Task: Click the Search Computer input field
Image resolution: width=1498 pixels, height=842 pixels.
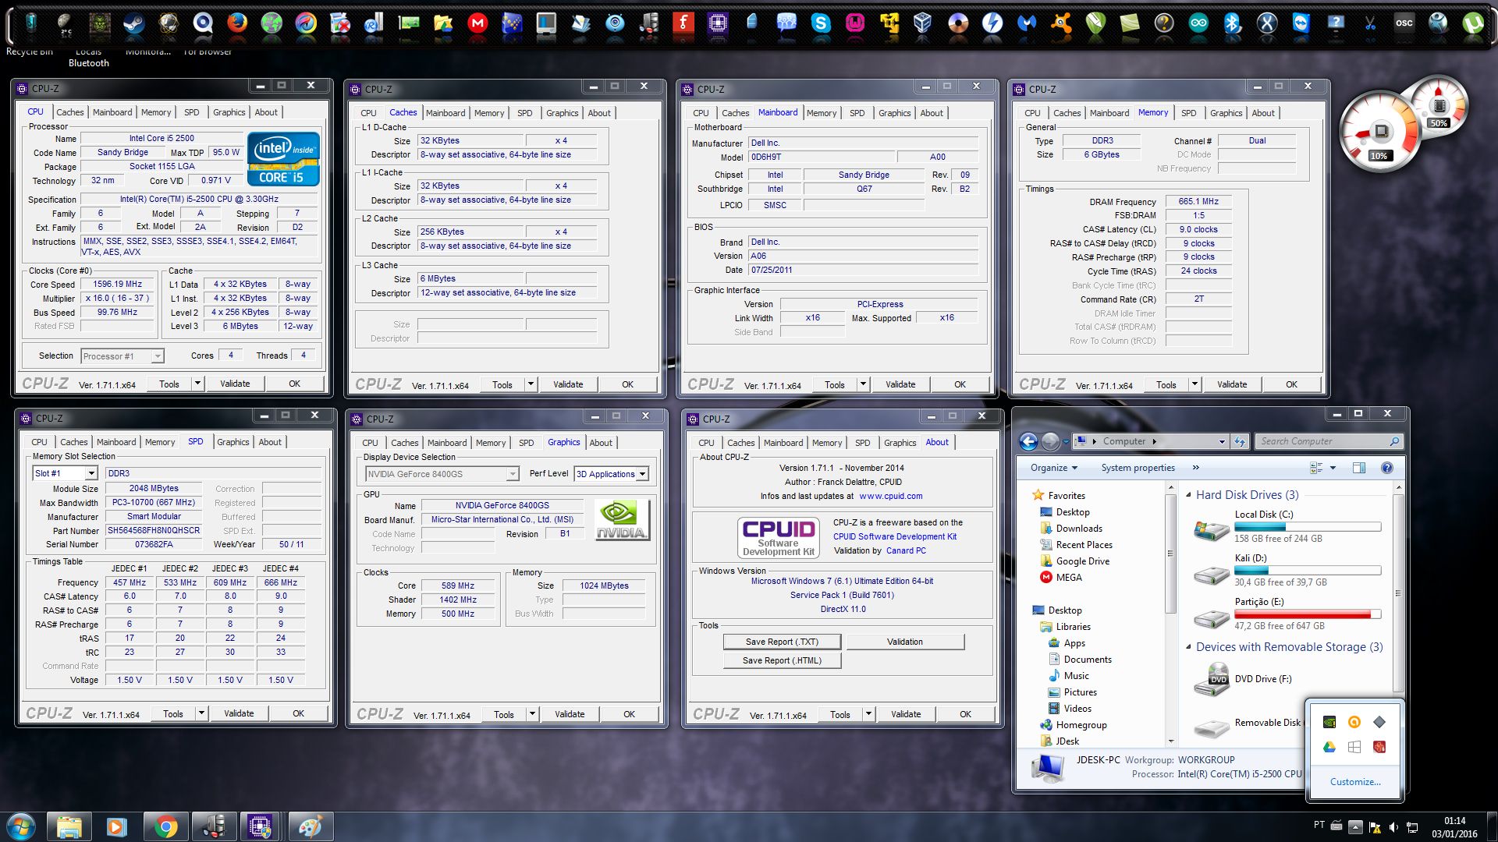Action: 1329,441
